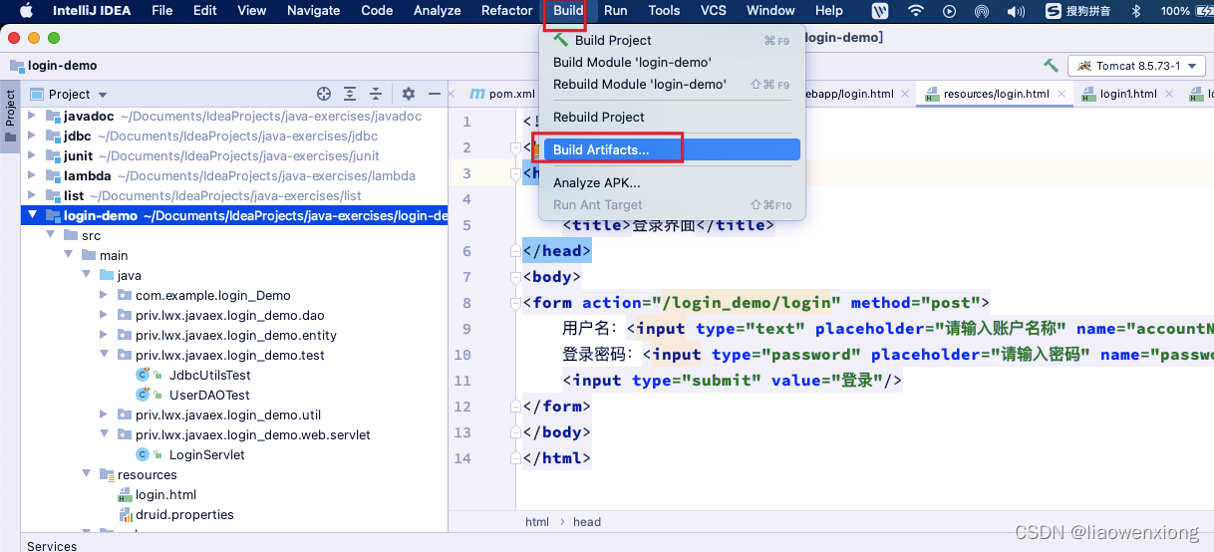Screen dimensions: 1214x552
Task: Click the Locate/Select Opened File target icon
Action: click(324, 94)
